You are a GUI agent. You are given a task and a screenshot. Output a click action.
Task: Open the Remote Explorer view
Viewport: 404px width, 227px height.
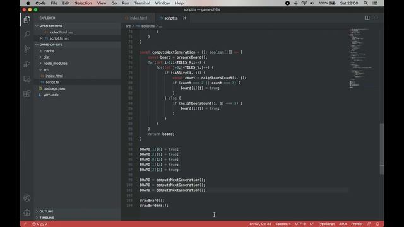pyautogui.click(x=27, y=79)
